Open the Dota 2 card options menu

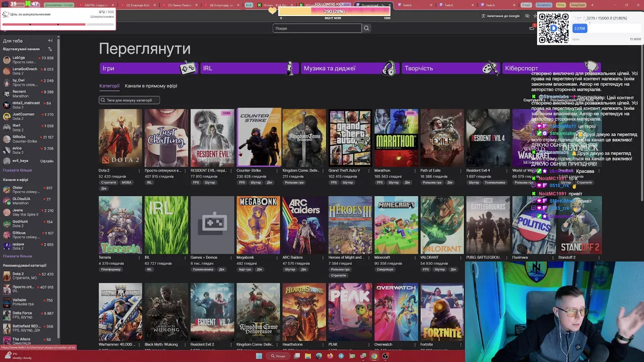point(139,170)
